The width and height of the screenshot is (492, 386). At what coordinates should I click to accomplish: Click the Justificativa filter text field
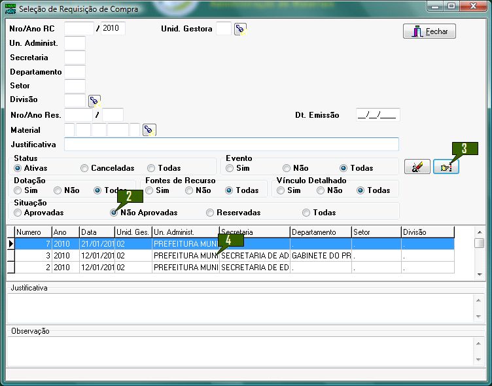[x=232, y=145]
